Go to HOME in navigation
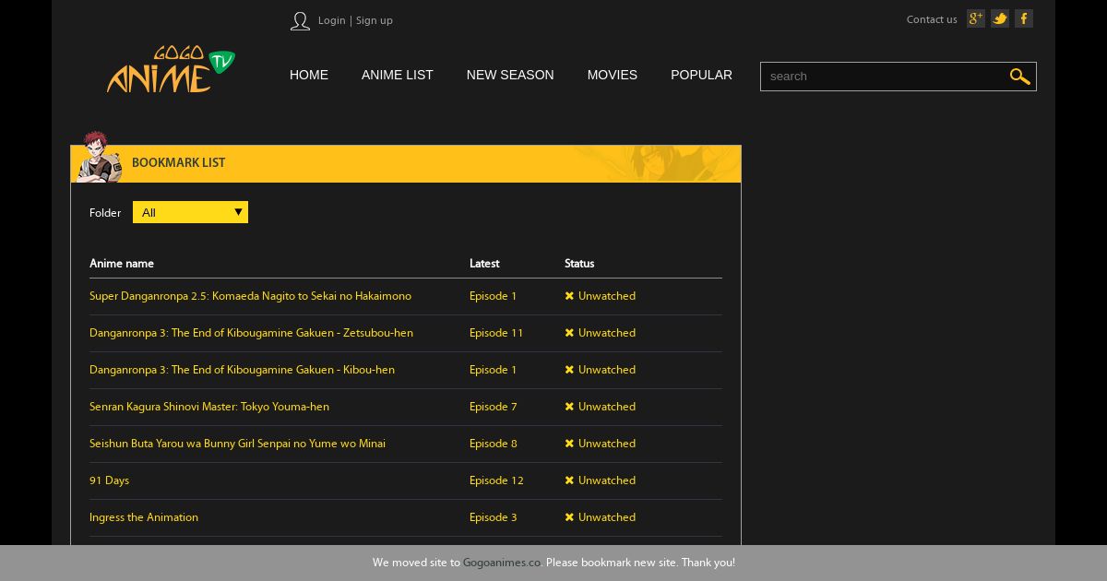Viewport: 1107px width, 581px height. click(x=309, y=75)
